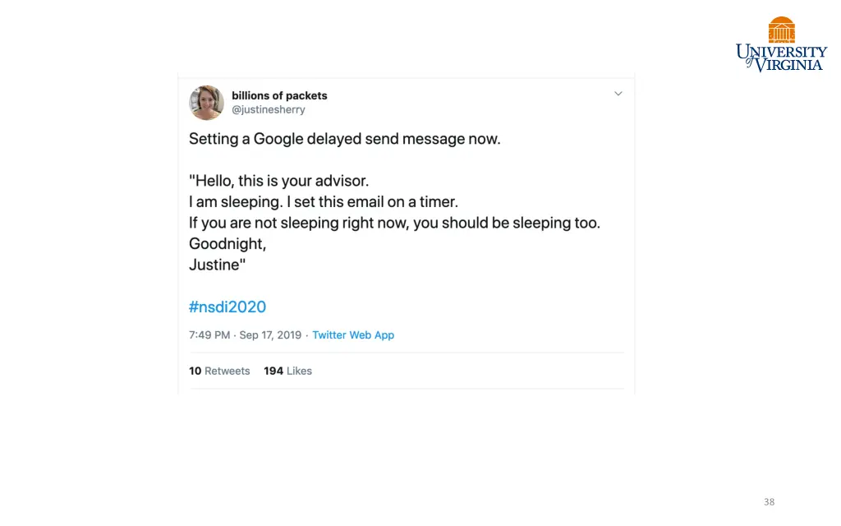This screenshot has width=841, height=526.
Task: Click the "I am sleeping" sentence
Action: (x=236, y=202)
